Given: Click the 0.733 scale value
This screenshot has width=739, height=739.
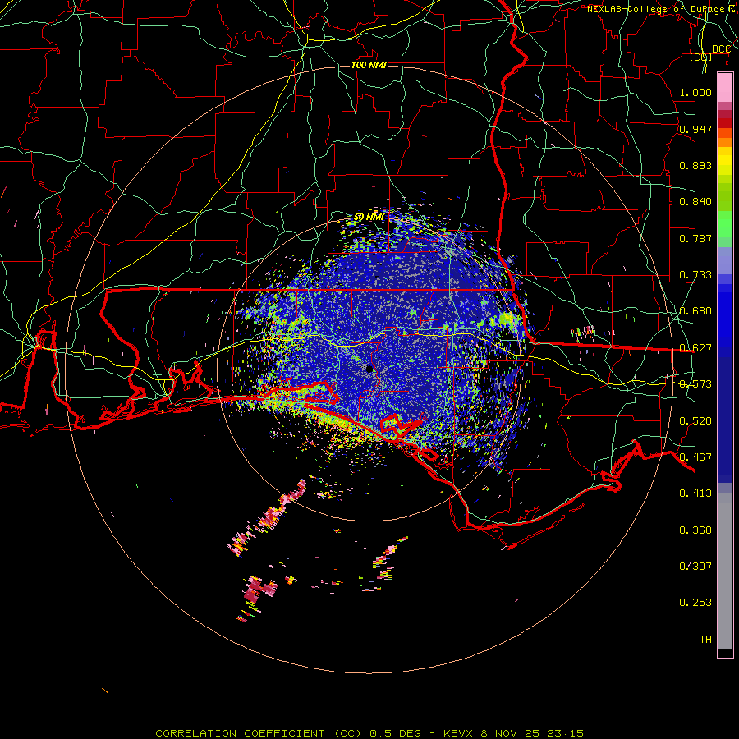Looking at the screenshot, I should 695,275.
